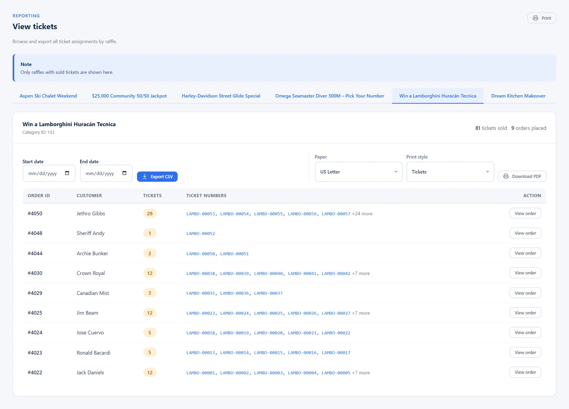View order for Jethro Gibbs
Viewport: 569px width, 409px height.
(x=525, y=213)
